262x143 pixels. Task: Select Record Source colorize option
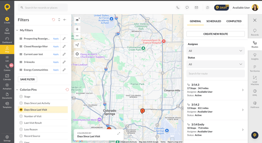click(21, 136)
